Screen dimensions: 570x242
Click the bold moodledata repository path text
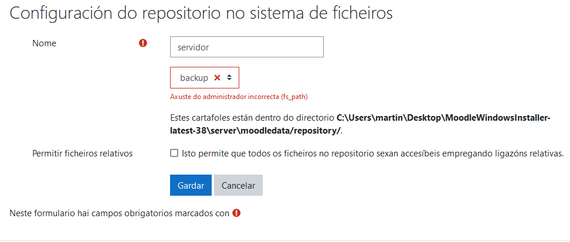coord(443,118)
